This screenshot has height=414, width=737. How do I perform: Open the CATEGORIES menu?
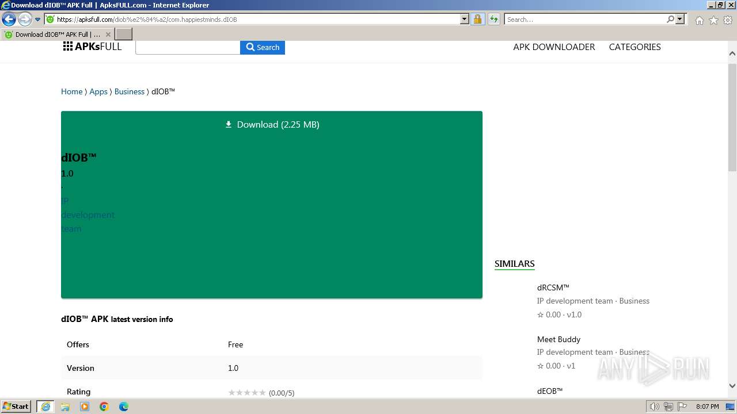pyautogui.click(x=635, y=47)
